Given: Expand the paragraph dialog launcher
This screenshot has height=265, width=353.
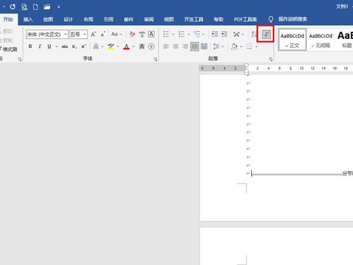Looking at the screenshot, I should (x=271, y=59).
